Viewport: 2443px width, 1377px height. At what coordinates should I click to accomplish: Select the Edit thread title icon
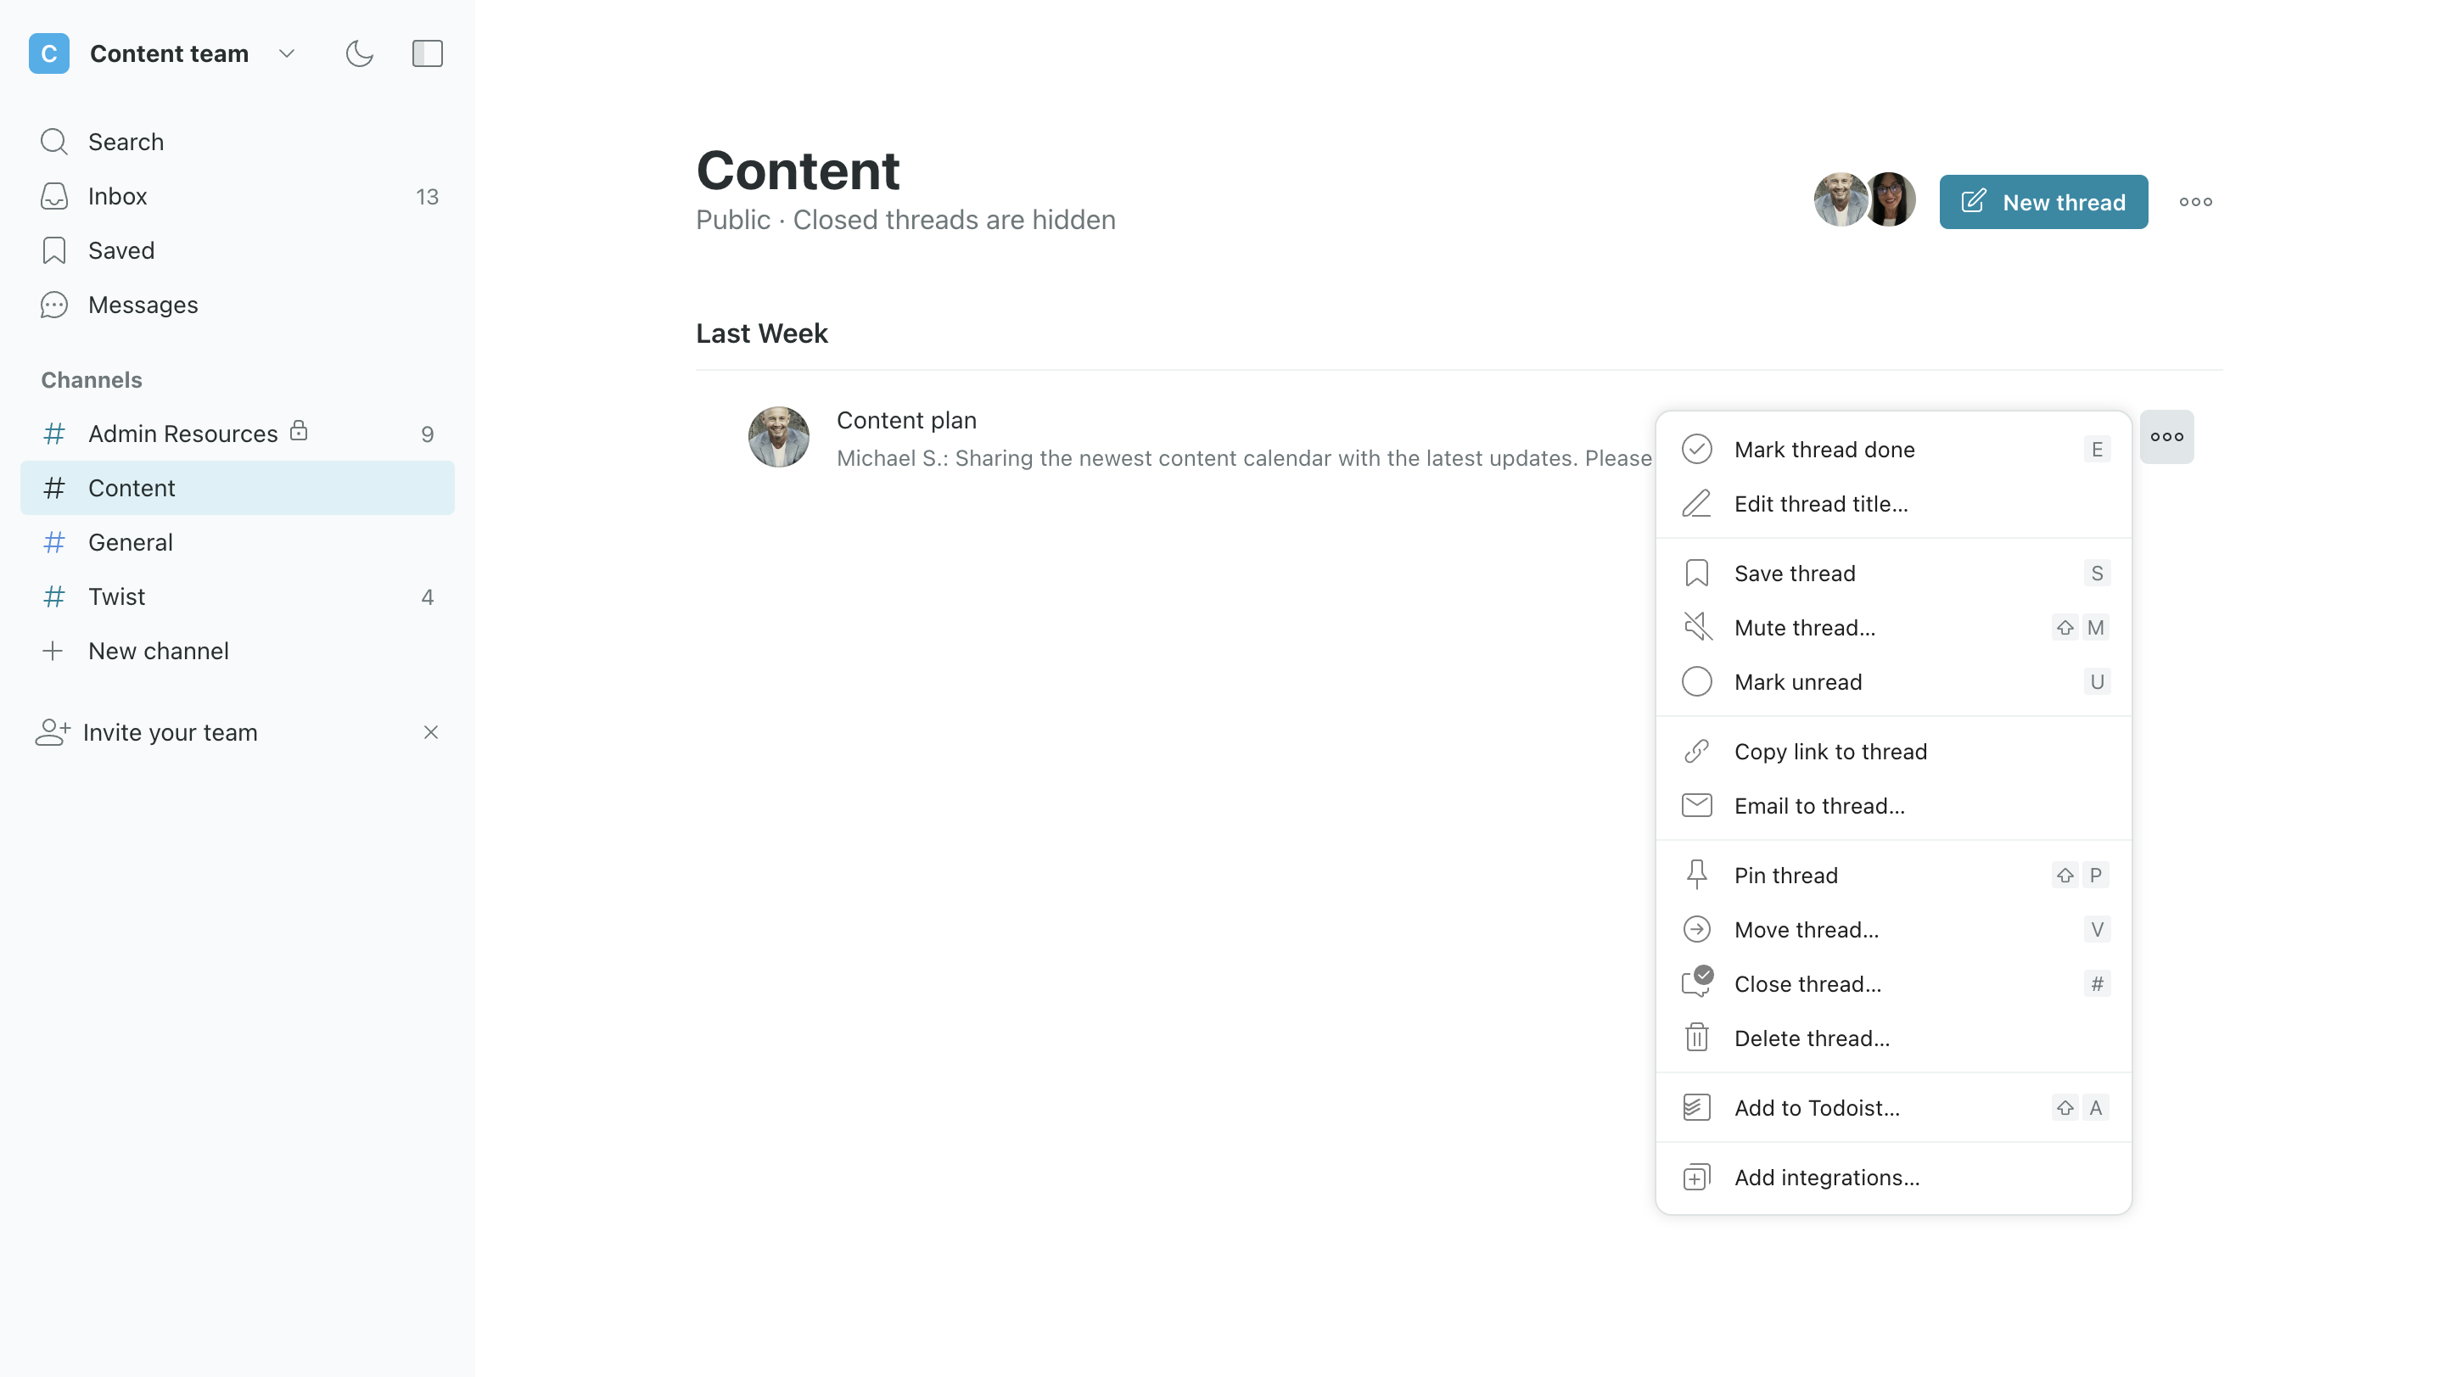[x=1698, y=503]
